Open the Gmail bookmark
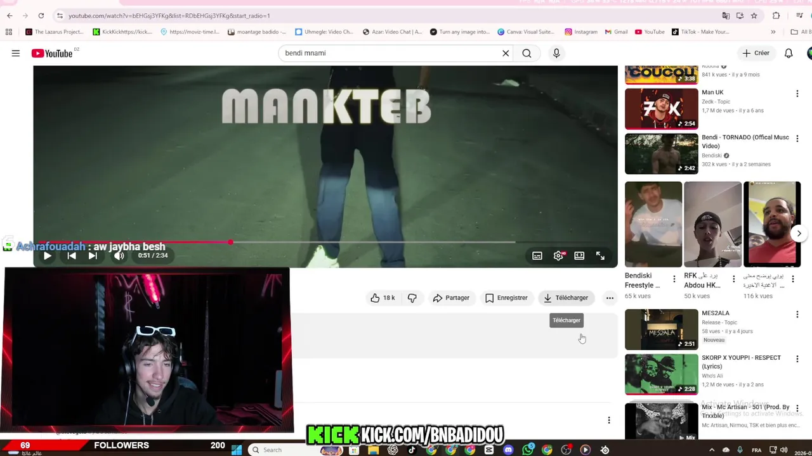Screen dimensions: 812x456 [x=616, y=32]
